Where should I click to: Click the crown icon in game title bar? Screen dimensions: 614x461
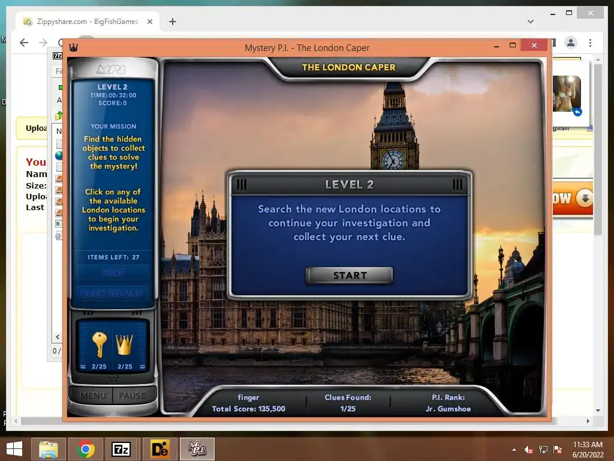pyautogui.click(x=73, y=47)
